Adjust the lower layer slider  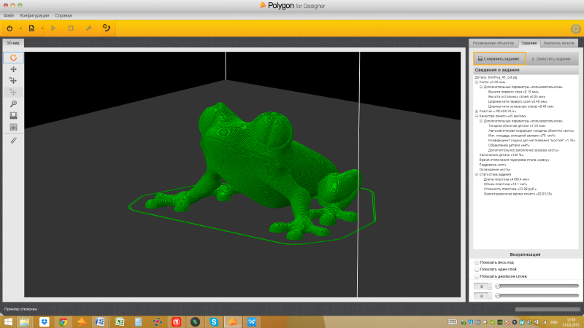[x=538, y=296]
